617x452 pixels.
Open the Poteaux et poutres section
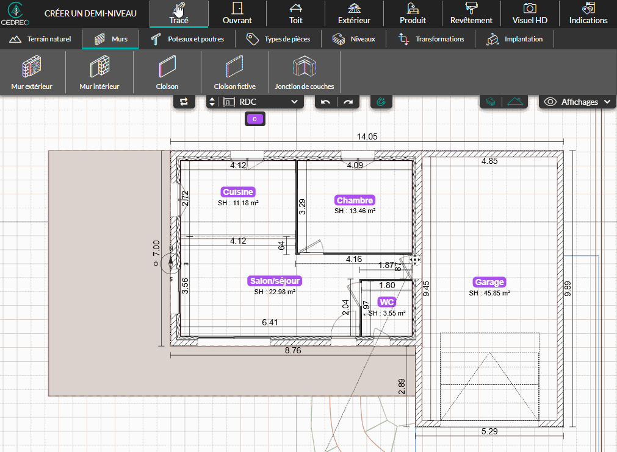point(187,39)
